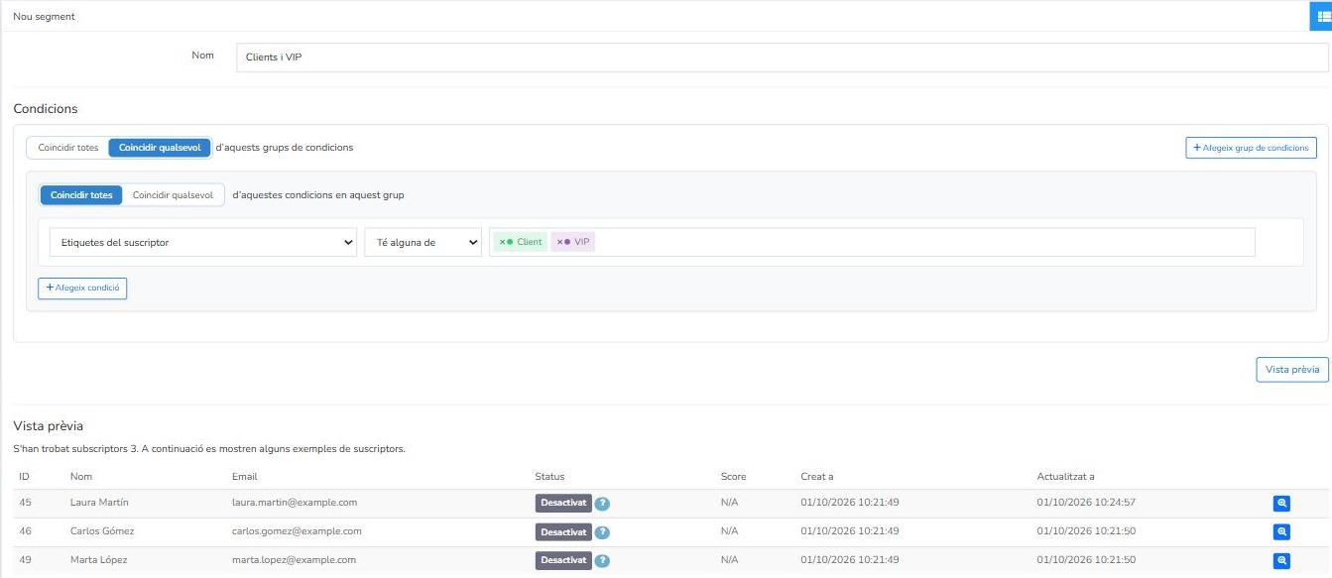This screenshot has width=1332, height=578.
Task: Click the 'Vista prèvia' button
Action: 1292,369
